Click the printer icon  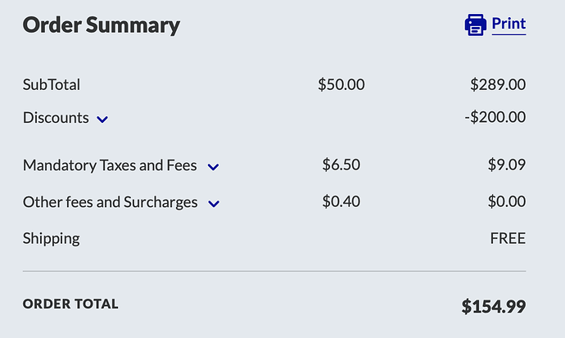point(476,25)
